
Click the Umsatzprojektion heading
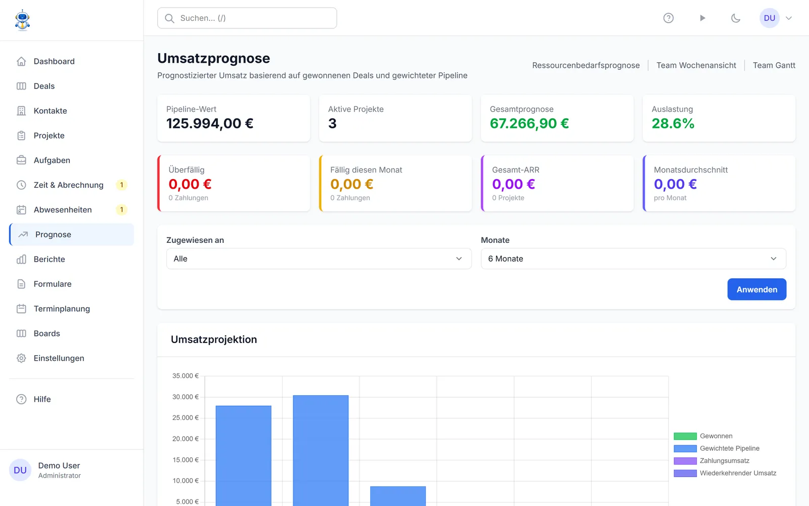pos(214,340)
